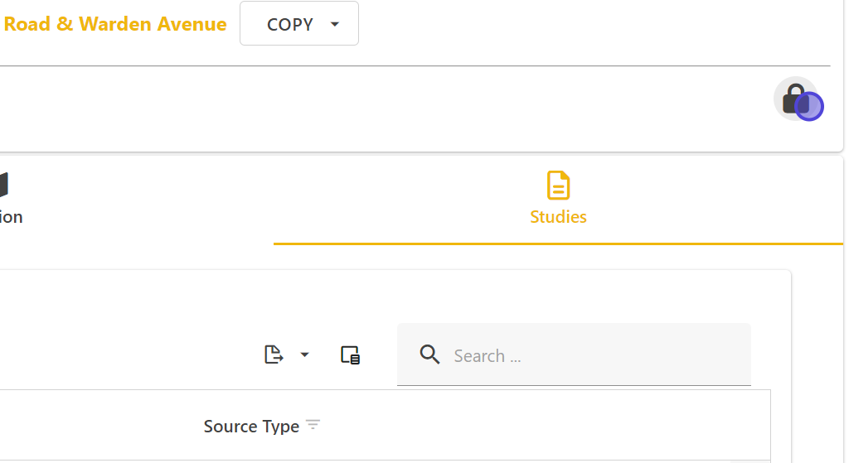Open the export options dropdown arrow

click(304, 355)
